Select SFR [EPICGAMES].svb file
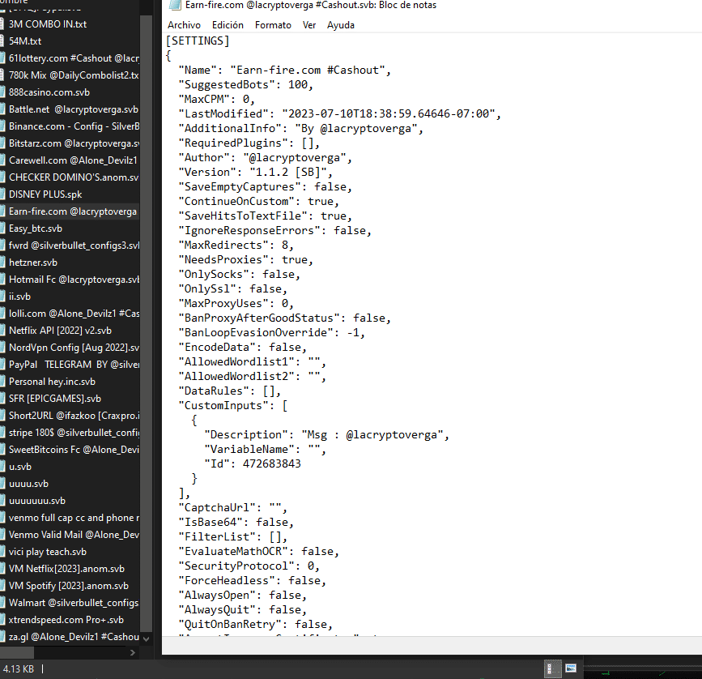 tap(70, 399)
